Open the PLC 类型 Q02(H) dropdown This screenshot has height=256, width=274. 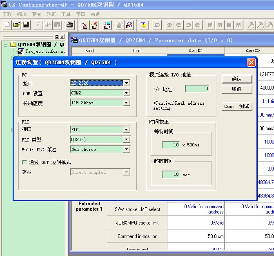(127, 139)
